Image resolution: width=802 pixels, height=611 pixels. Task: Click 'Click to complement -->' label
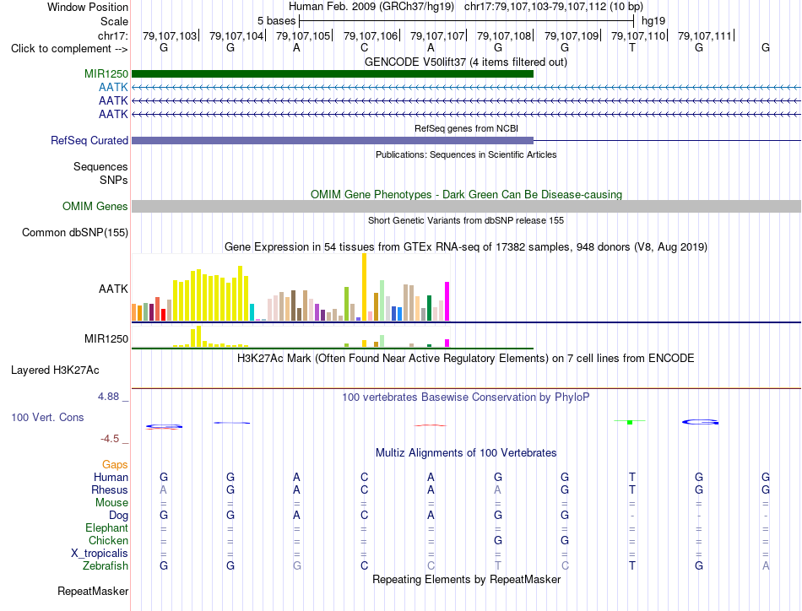coord(69,49)
